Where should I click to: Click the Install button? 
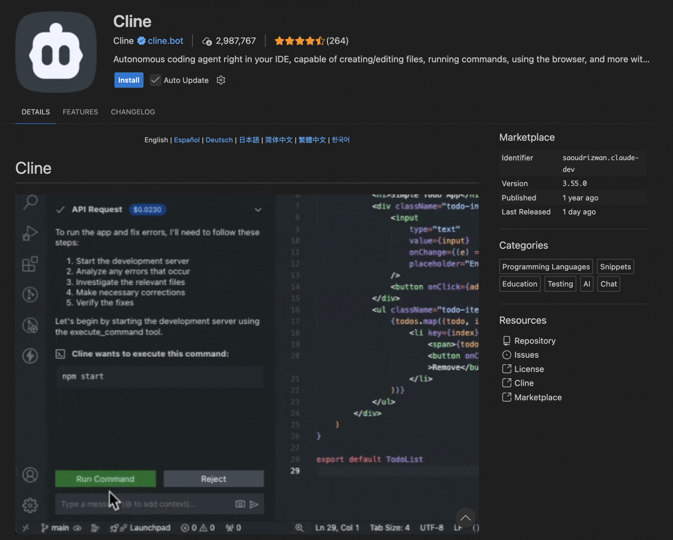(129, 80)
